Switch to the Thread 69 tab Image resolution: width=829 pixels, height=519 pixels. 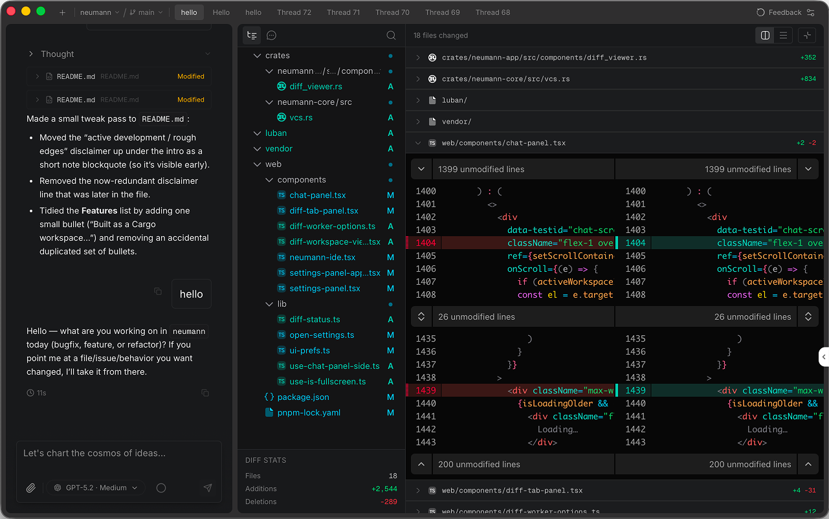[443, 12]
